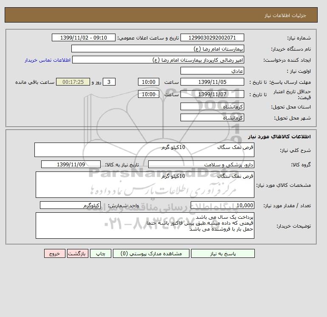This screenshot has height=317, width=327.
Task: Click price validity date 1399/11/07
Action: tap(212, 94)
